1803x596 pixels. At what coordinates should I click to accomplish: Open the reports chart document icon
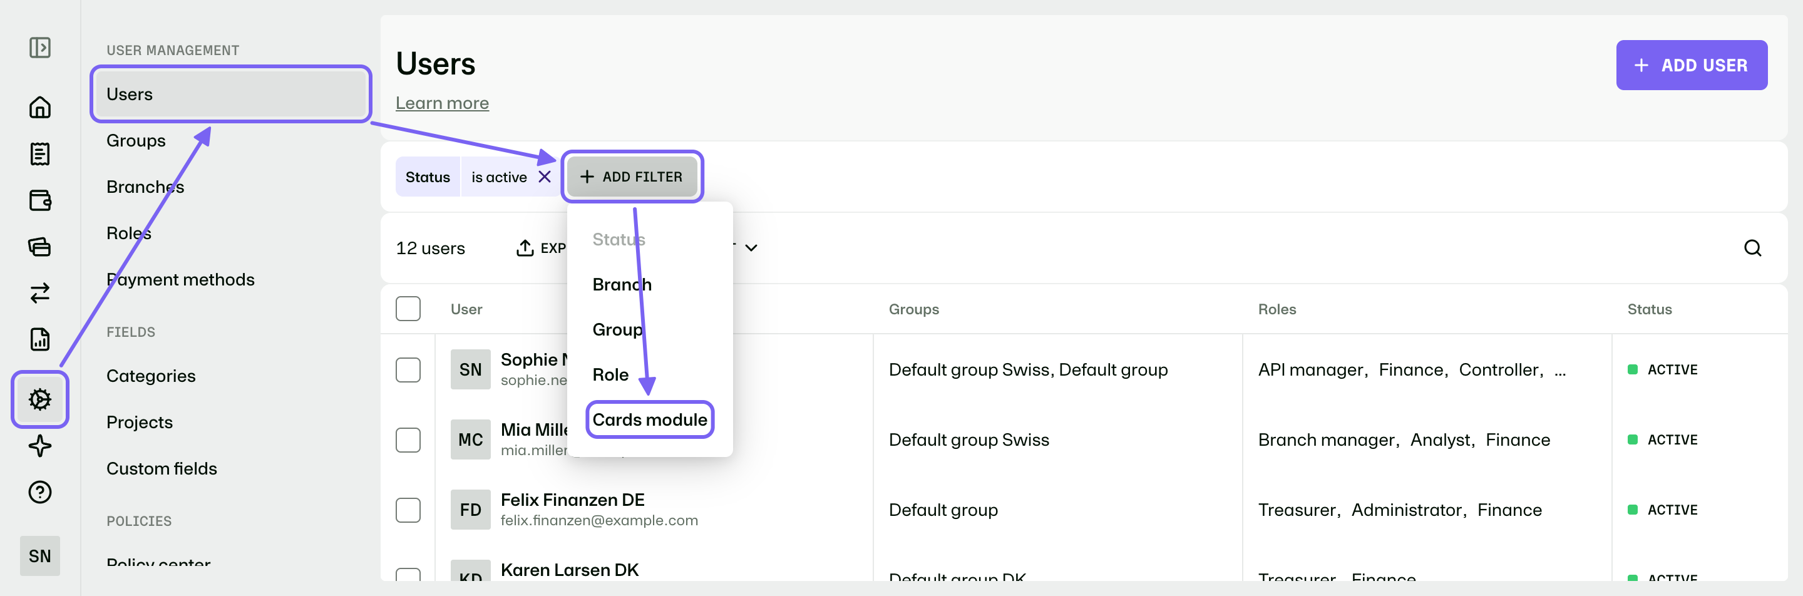click(x=40, y=339)
